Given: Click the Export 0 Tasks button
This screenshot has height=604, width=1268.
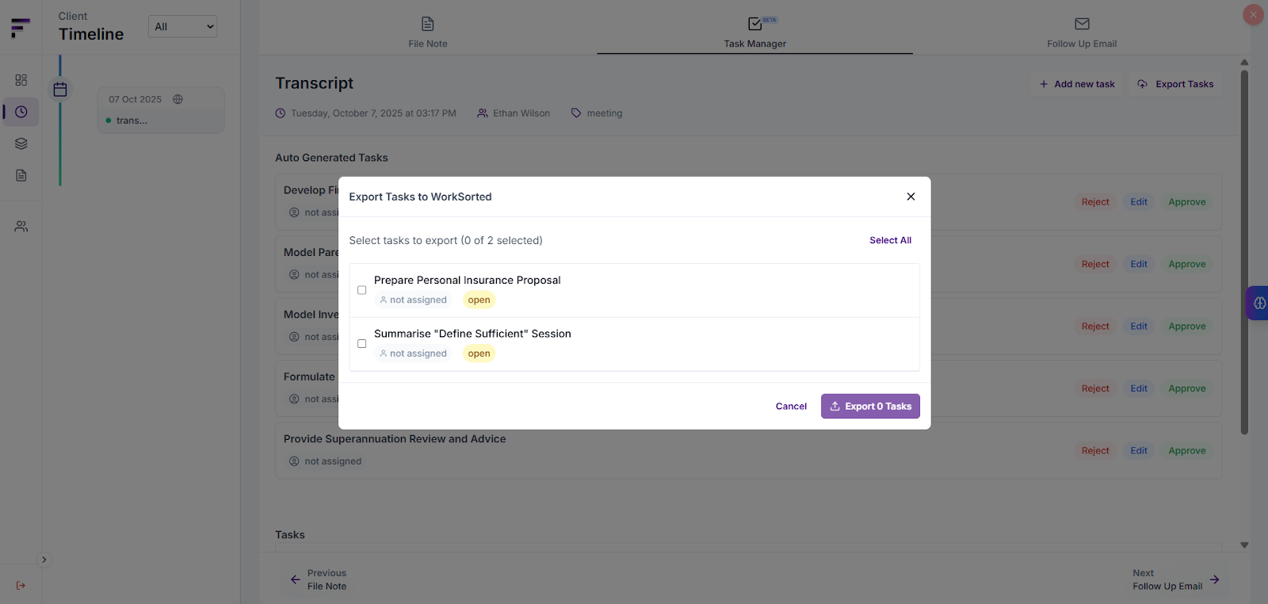Looking at the screenshot, I should 869,406.
